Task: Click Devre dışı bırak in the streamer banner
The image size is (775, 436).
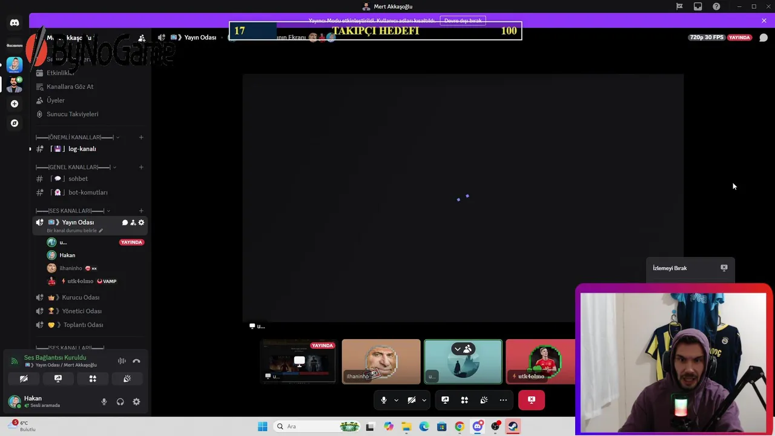Action: click(463, 21)
